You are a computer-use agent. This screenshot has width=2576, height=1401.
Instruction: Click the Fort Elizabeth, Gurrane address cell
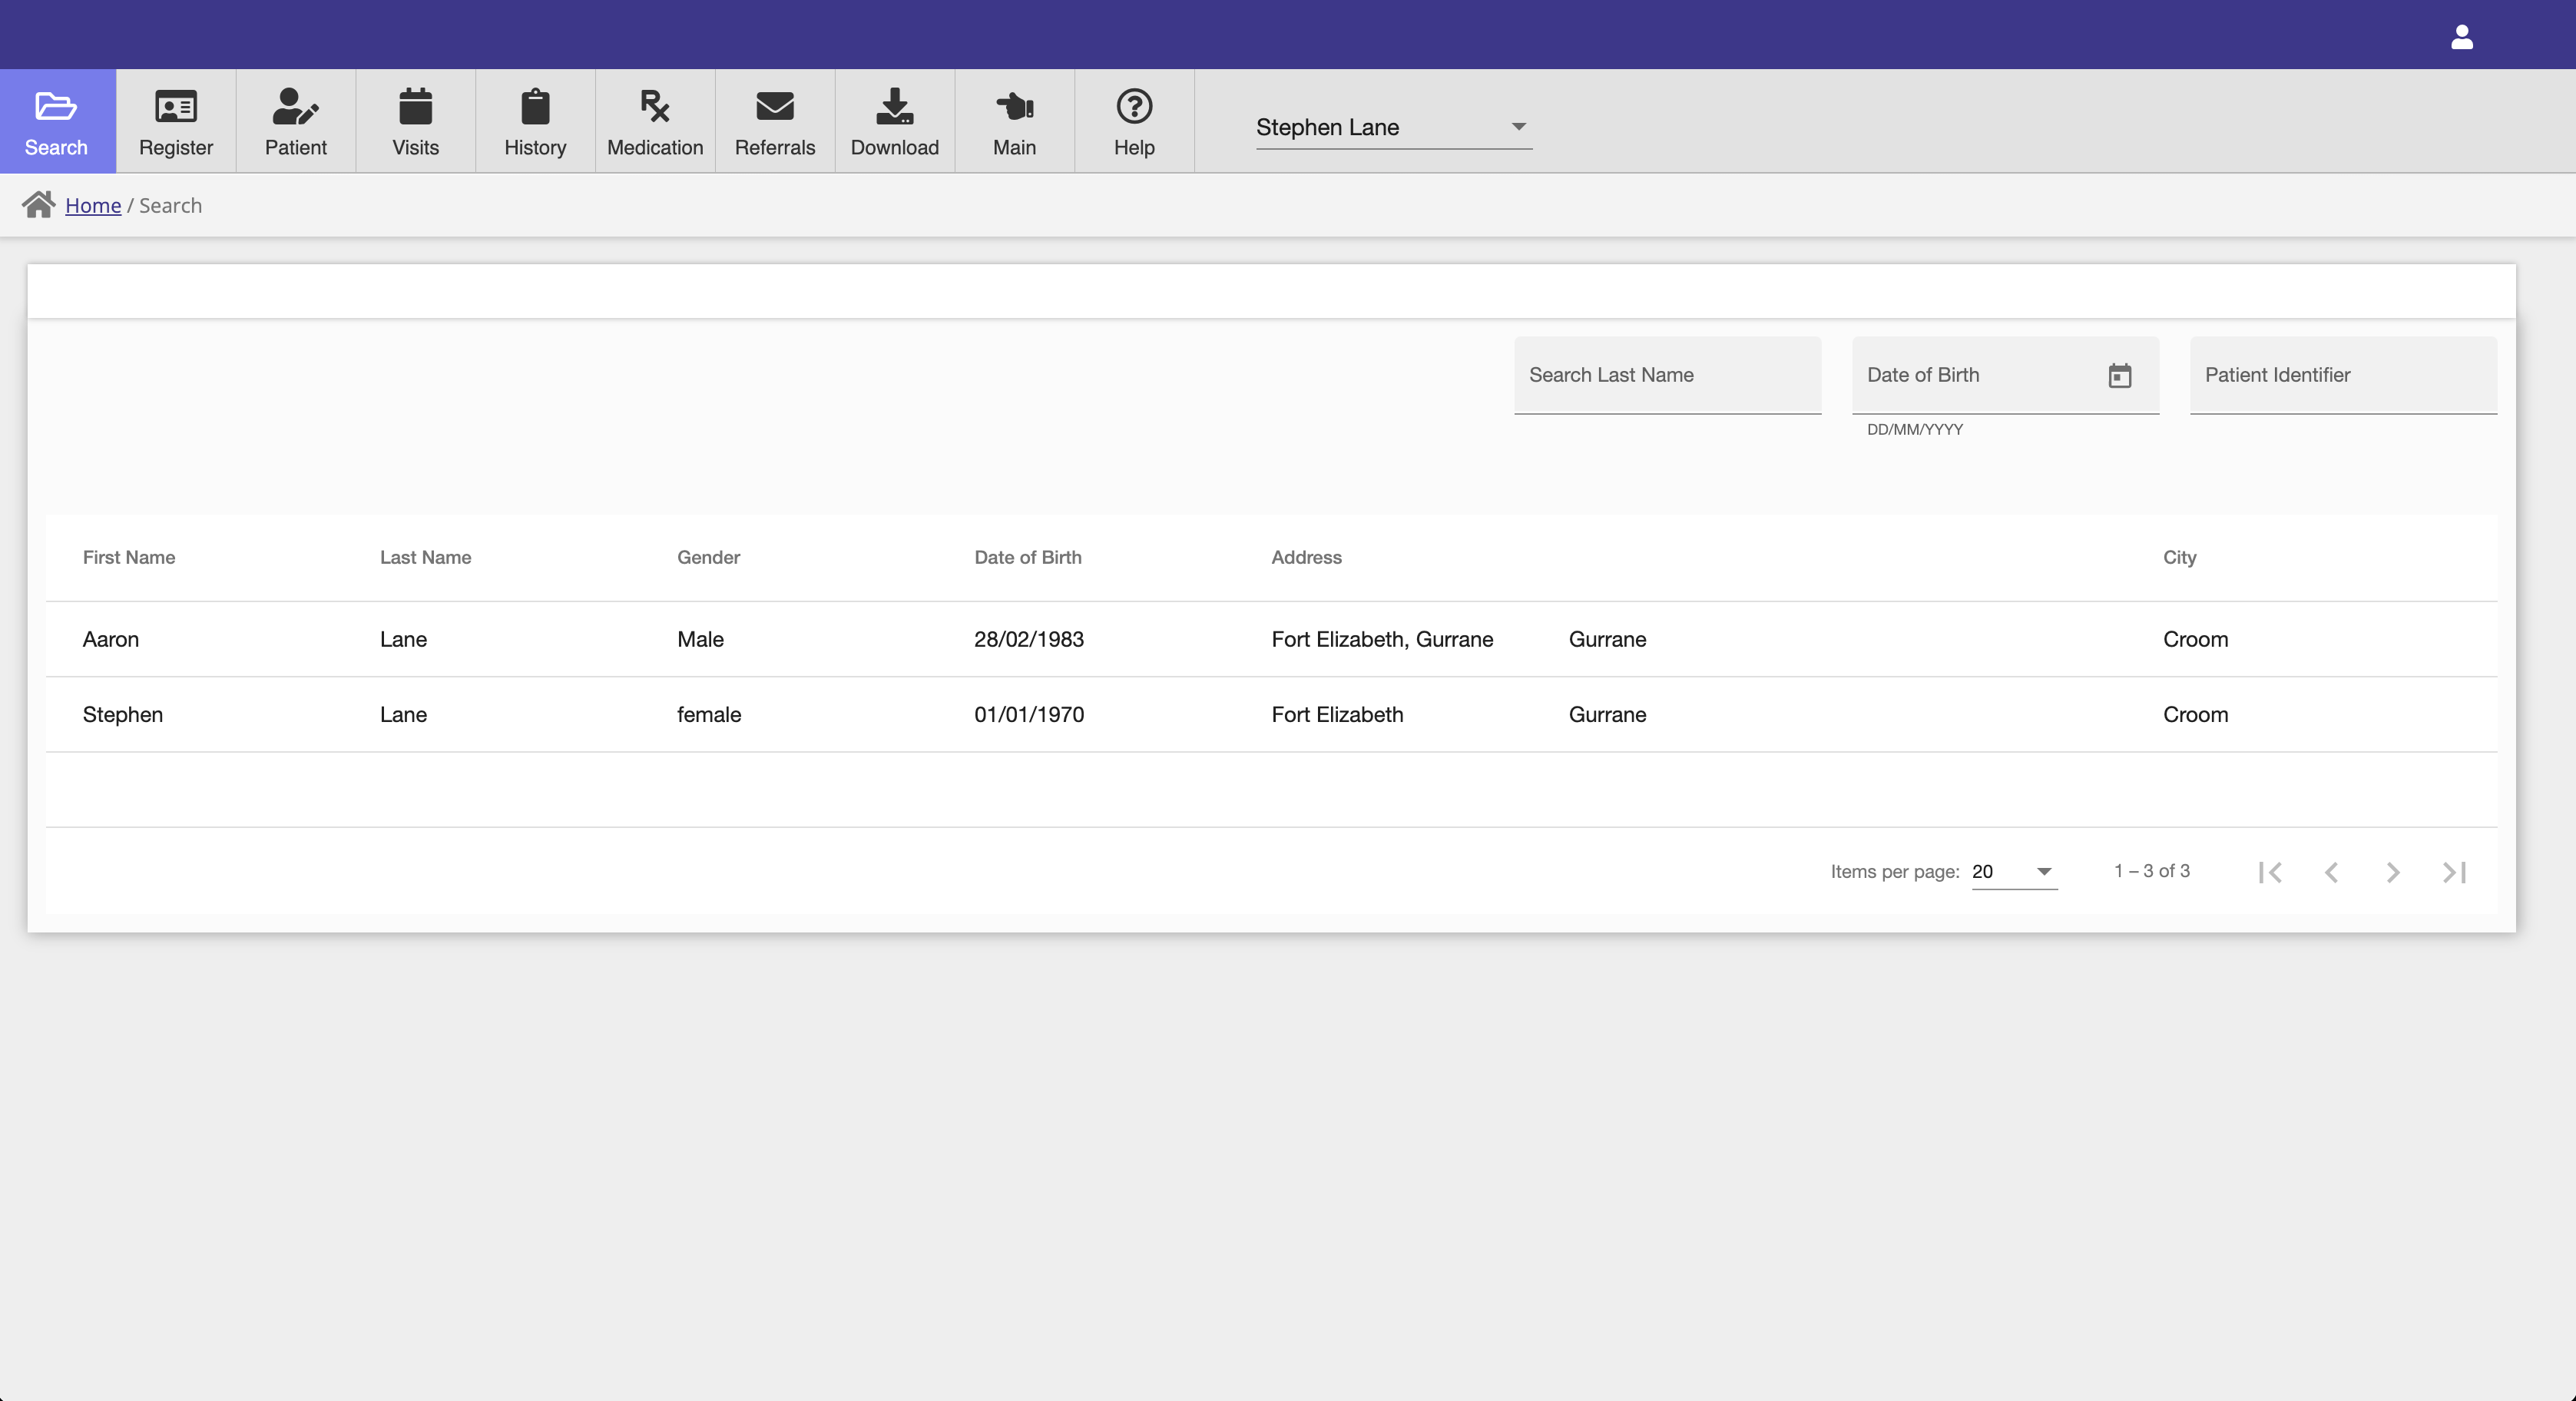tap(1382, 639)
